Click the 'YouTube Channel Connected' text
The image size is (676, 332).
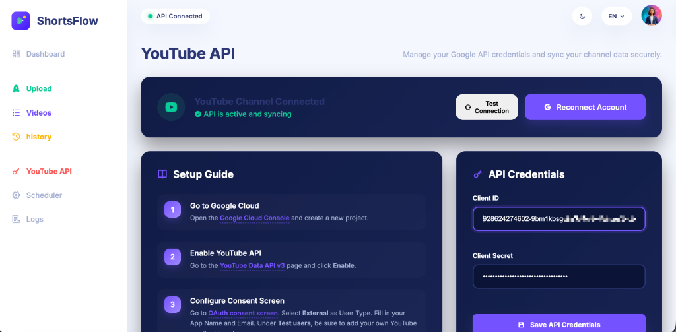(x=259, y=102)
